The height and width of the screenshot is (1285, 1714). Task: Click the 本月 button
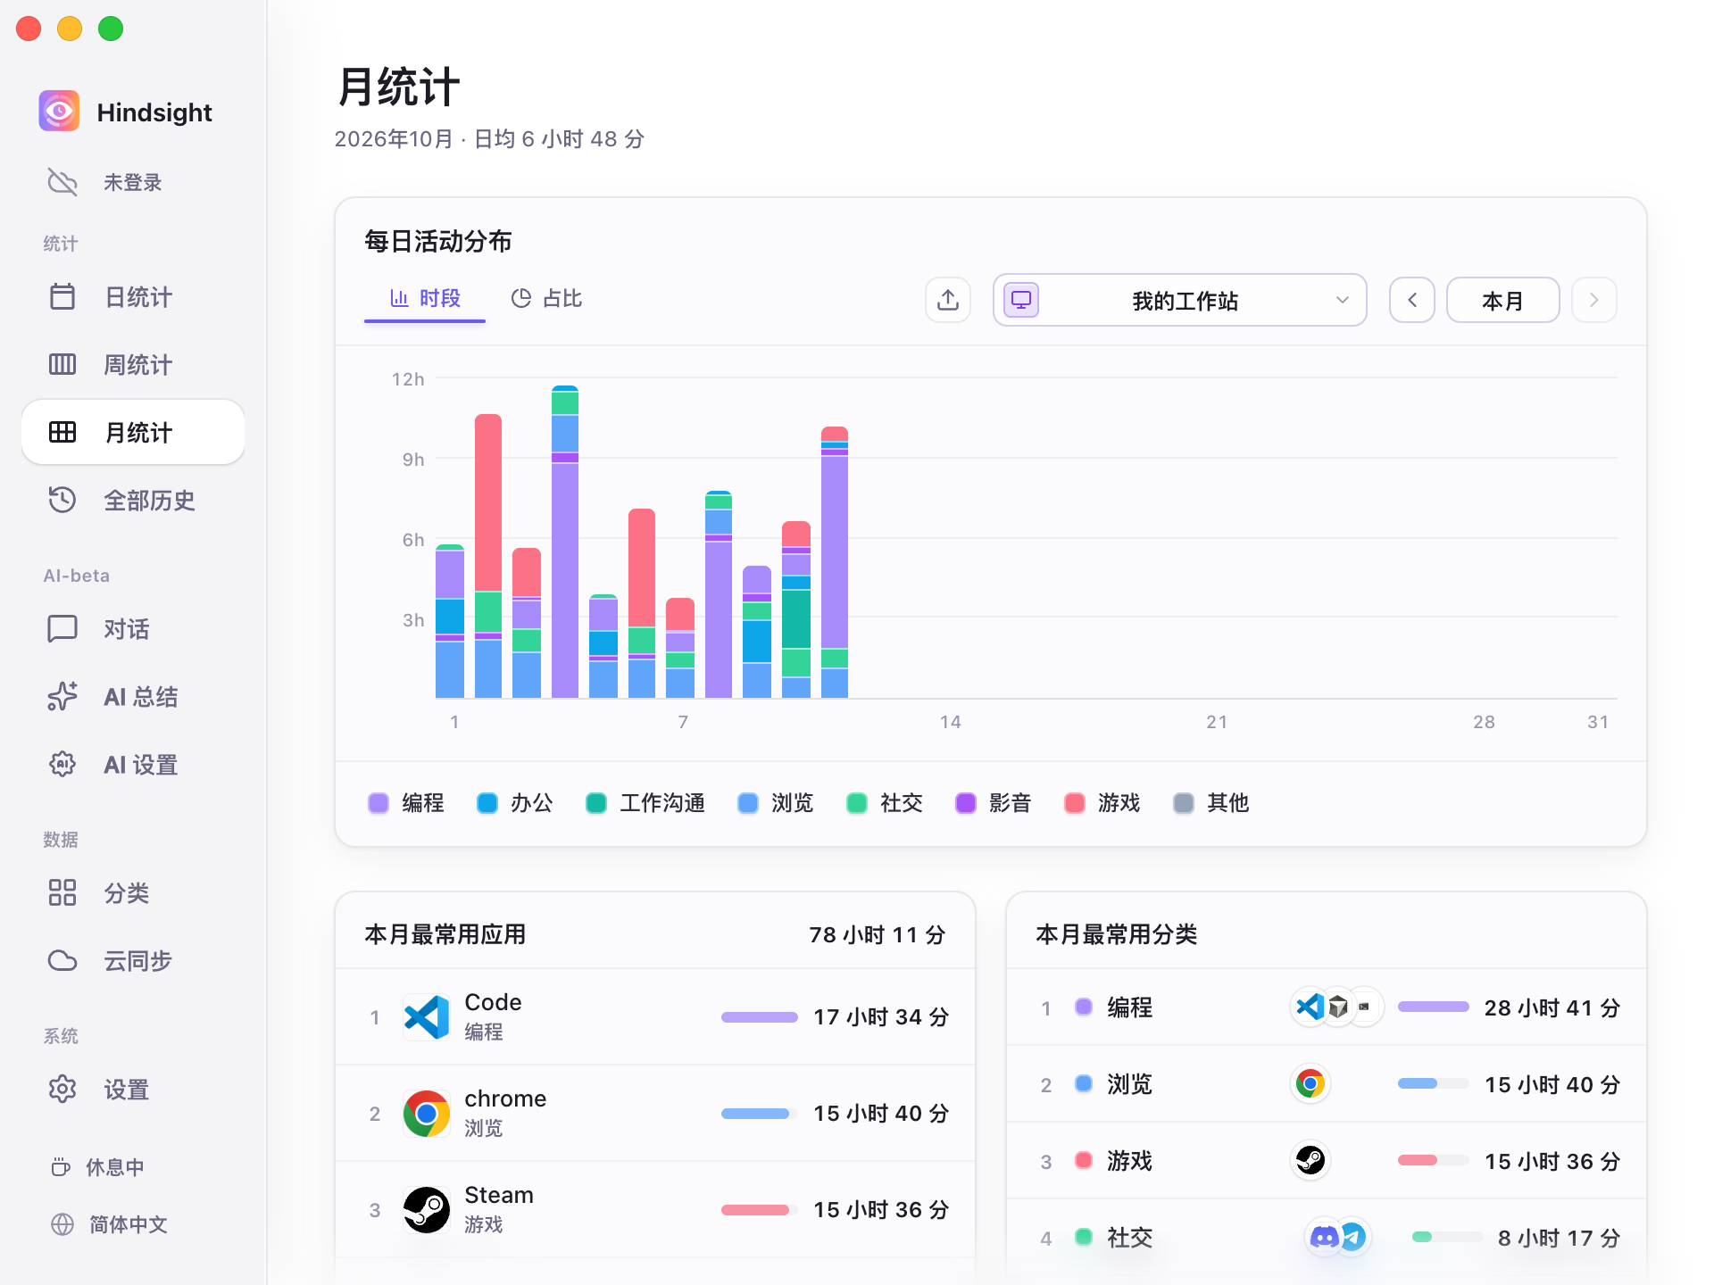(1503, 300)
